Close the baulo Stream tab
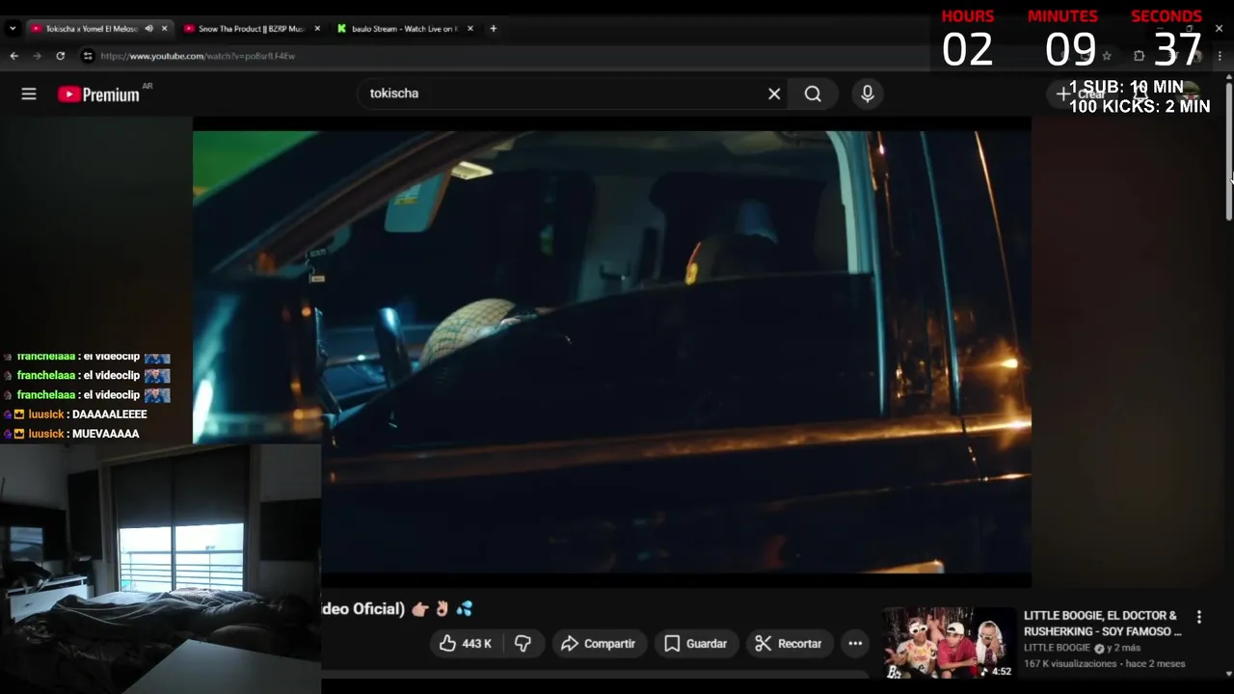The width and height of the screenshot is (1234, 694). 470,29
